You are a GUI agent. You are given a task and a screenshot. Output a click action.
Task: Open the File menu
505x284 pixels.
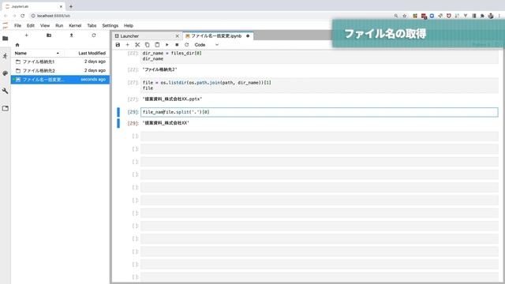(17, 25)
